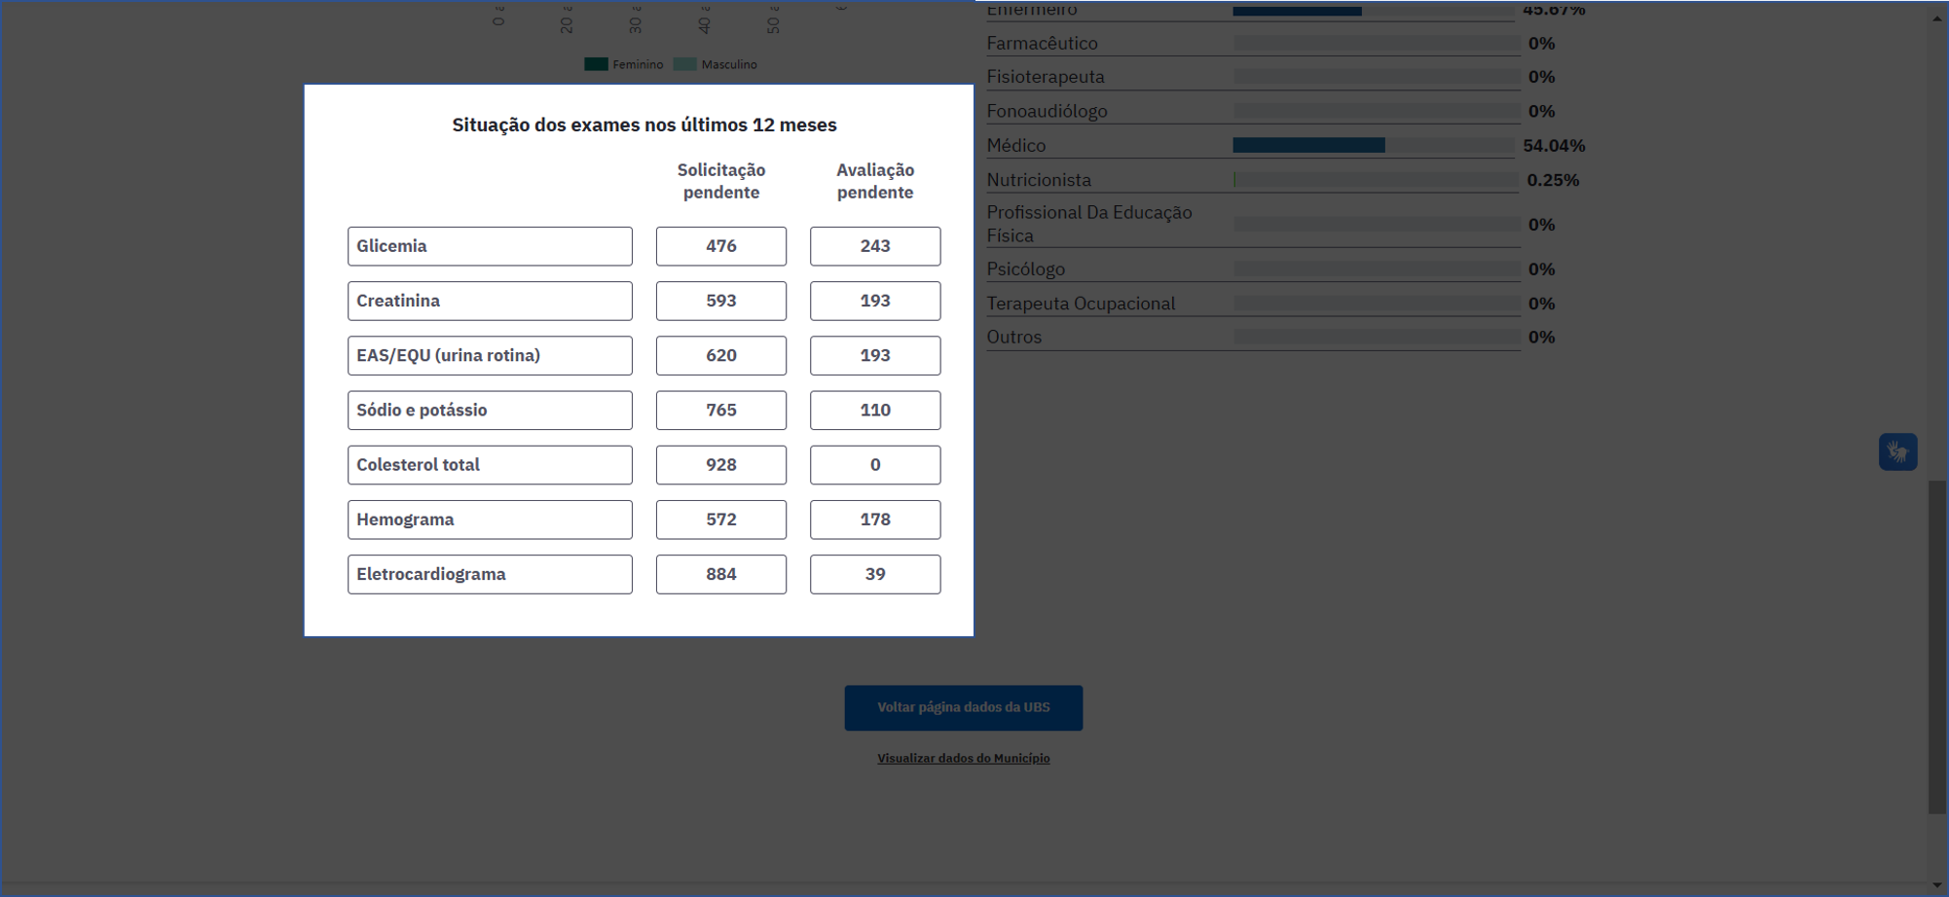Click the Médico 54.04% progress bar

1374,145
